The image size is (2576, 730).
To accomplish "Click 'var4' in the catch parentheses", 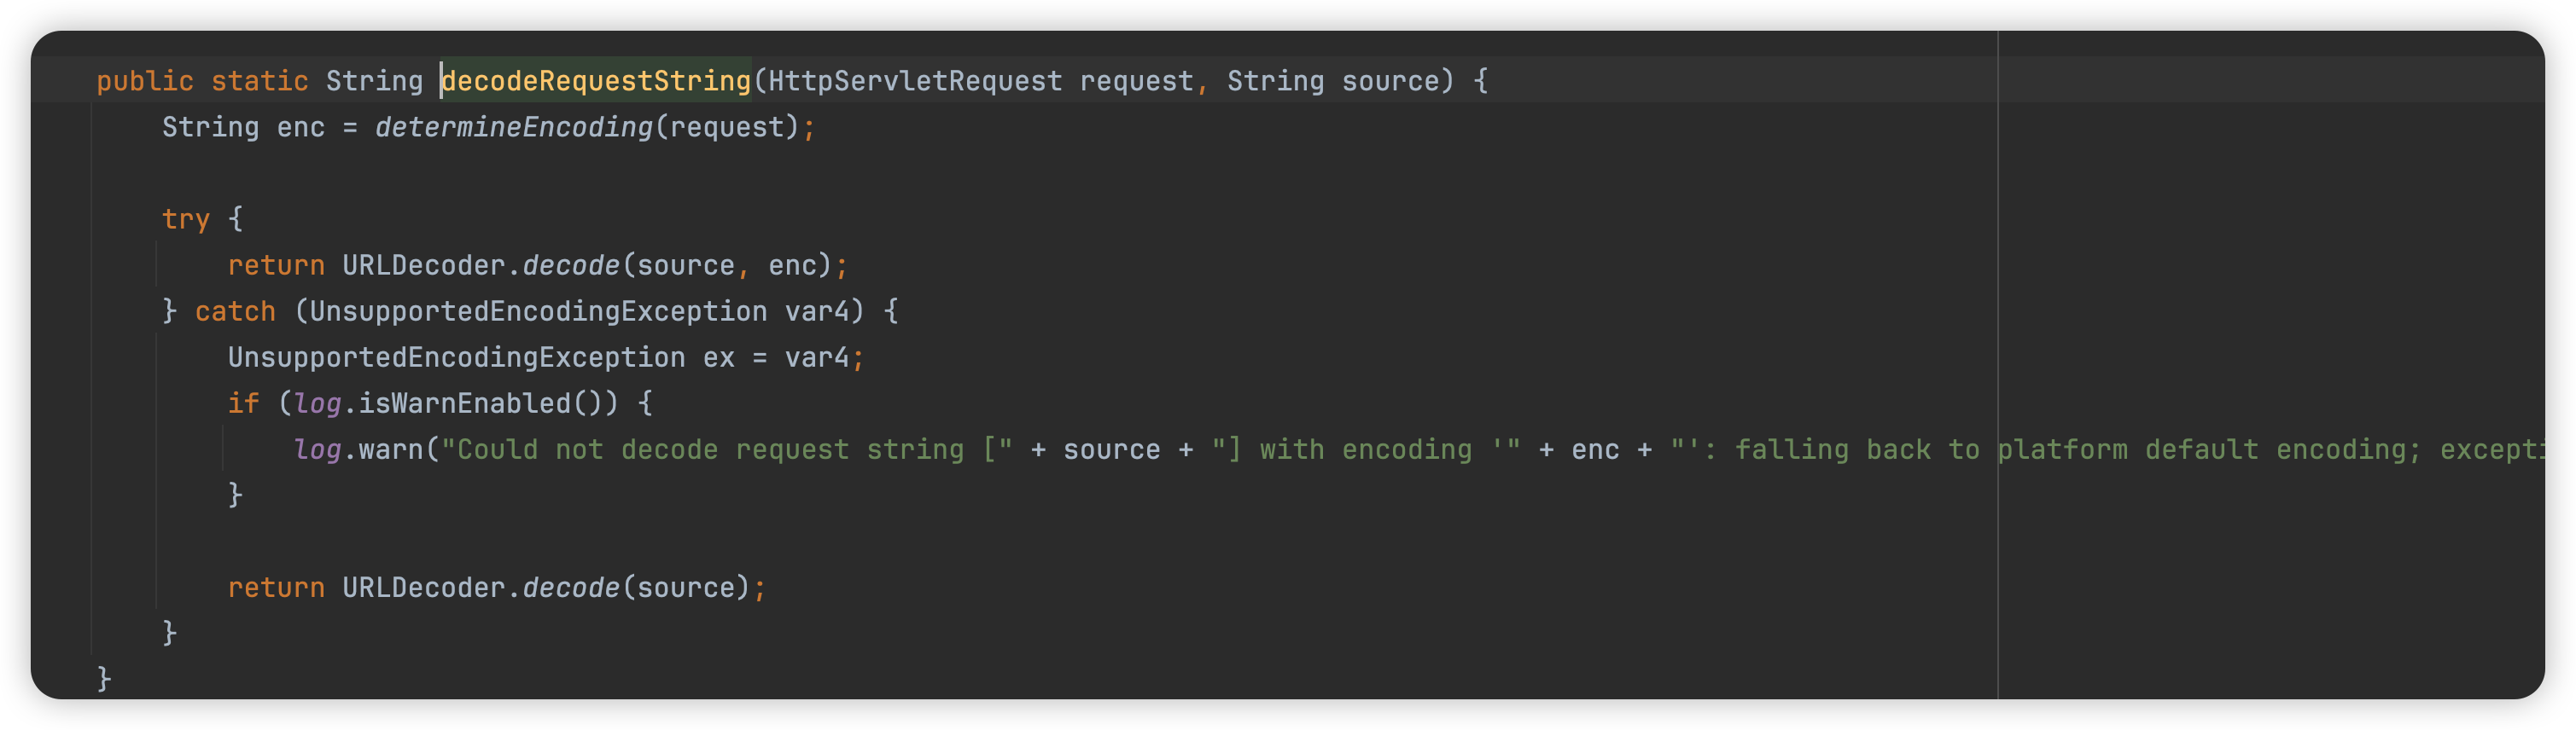I will [816, 311].
